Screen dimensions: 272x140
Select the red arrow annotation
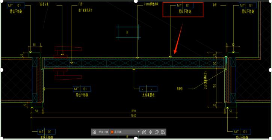point(178,39)
